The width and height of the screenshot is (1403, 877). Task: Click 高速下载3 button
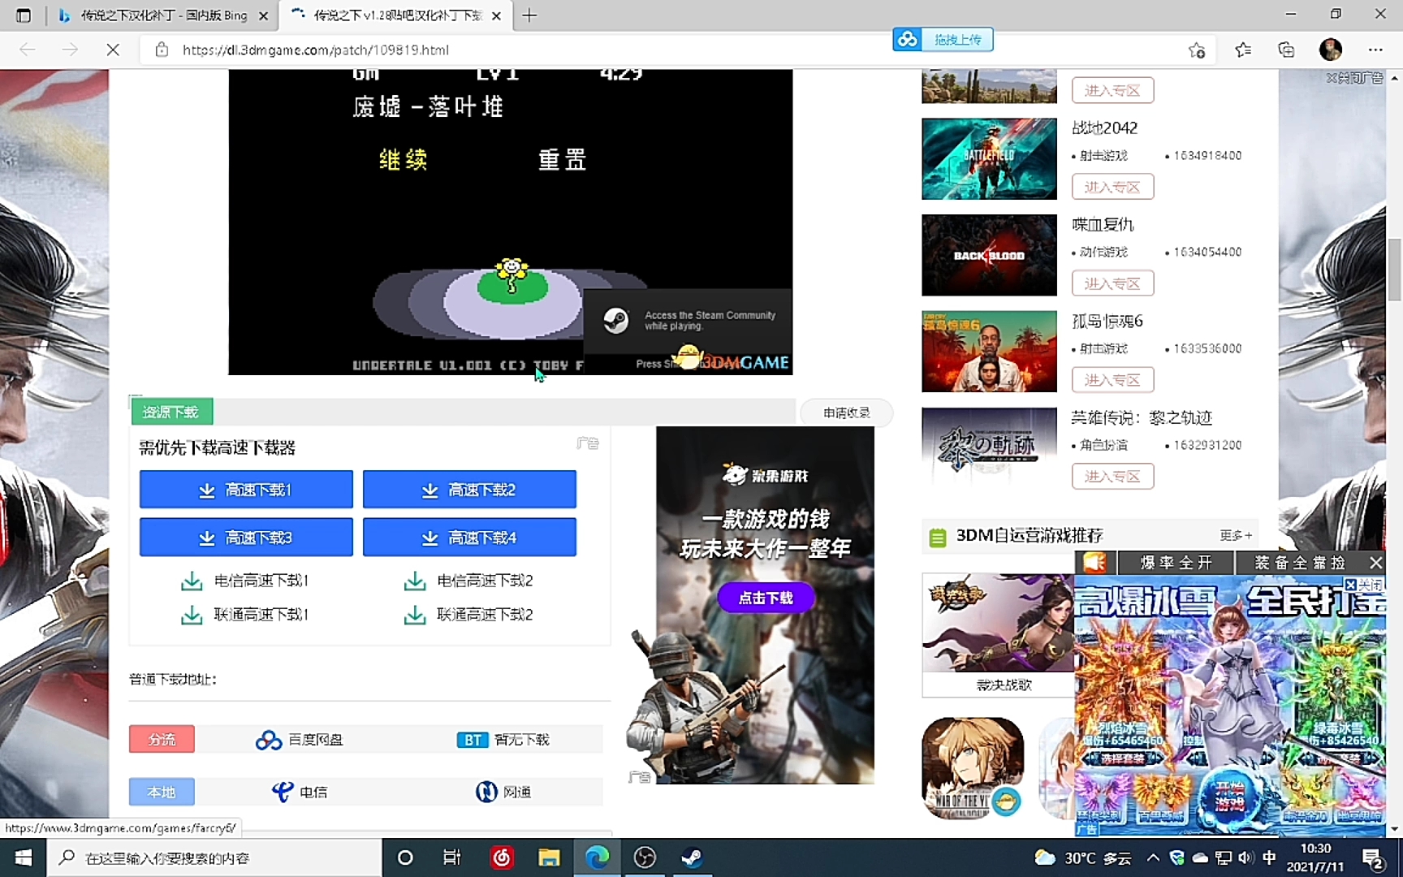246,538
